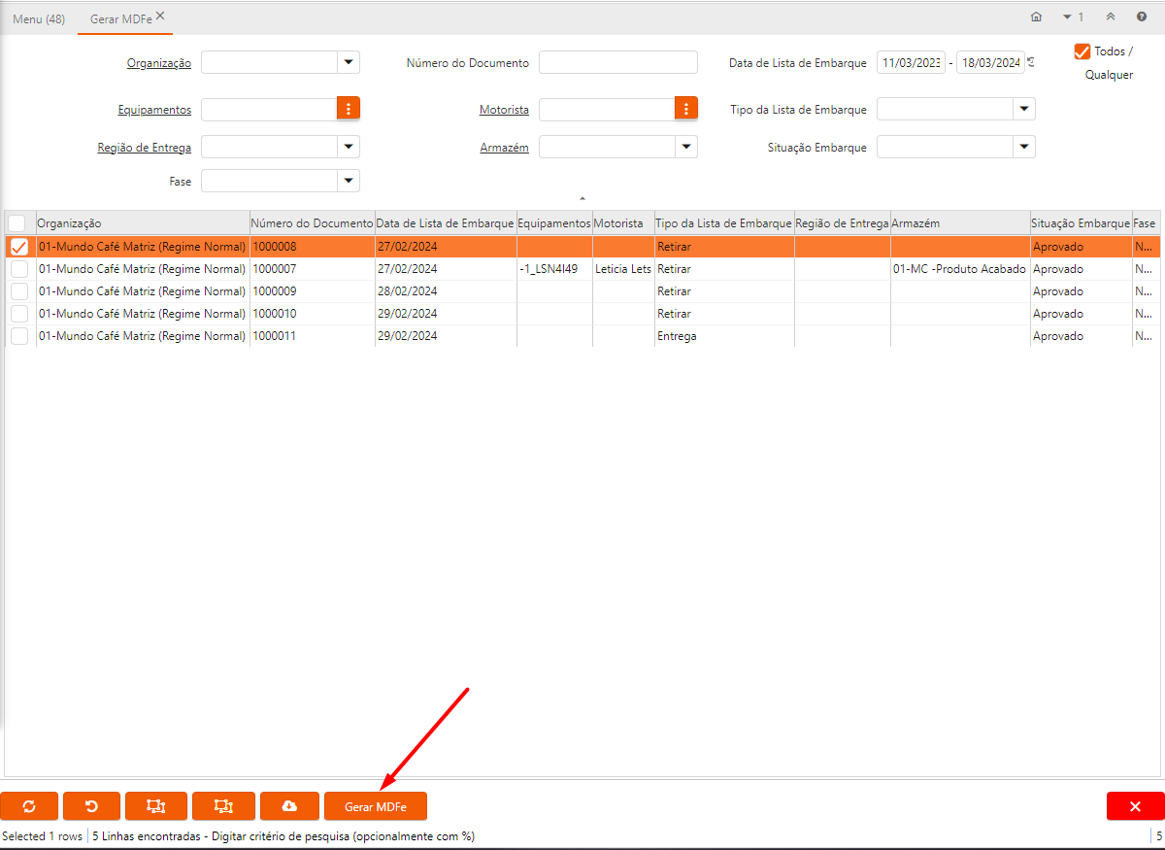The width and height of the screenshot is (1165, 850).
Task: Click the cloud download export button
Action: [289, 806]
